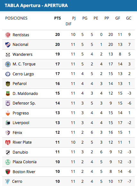Click the TABLA Apertura title bar
The image size is (137, 186).
click(69, 5)
